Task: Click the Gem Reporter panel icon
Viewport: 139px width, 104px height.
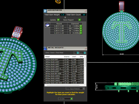Action: [x=45, y=11]
